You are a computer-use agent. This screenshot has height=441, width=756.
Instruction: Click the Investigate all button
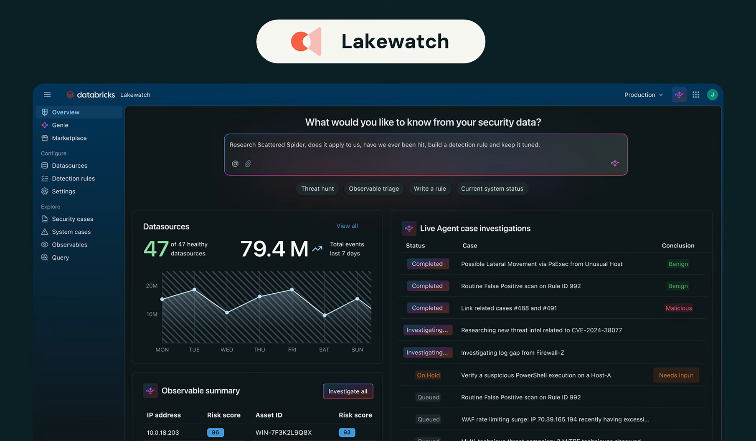(348, 391)
